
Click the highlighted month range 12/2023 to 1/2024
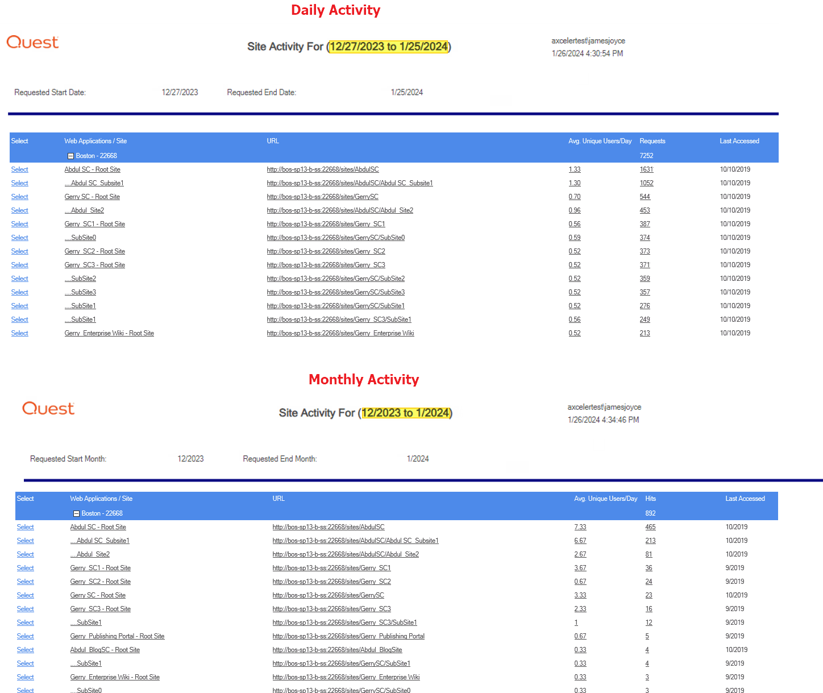click(x=405, y=413)
